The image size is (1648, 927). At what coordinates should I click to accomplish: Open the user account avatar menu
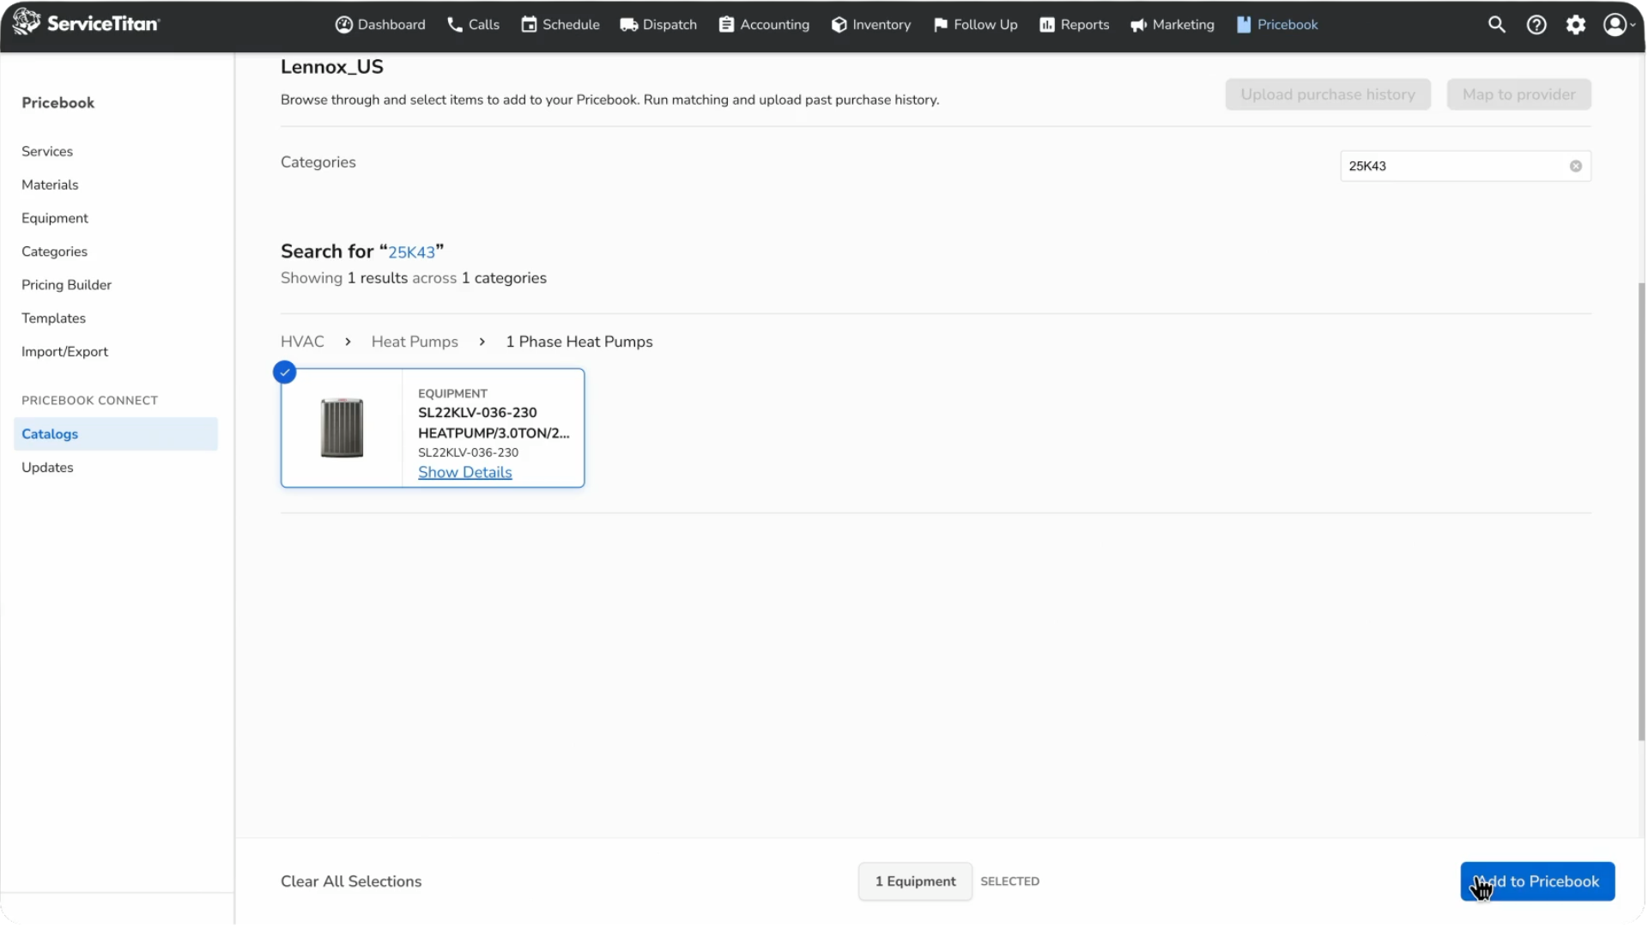coord(1619,25)
